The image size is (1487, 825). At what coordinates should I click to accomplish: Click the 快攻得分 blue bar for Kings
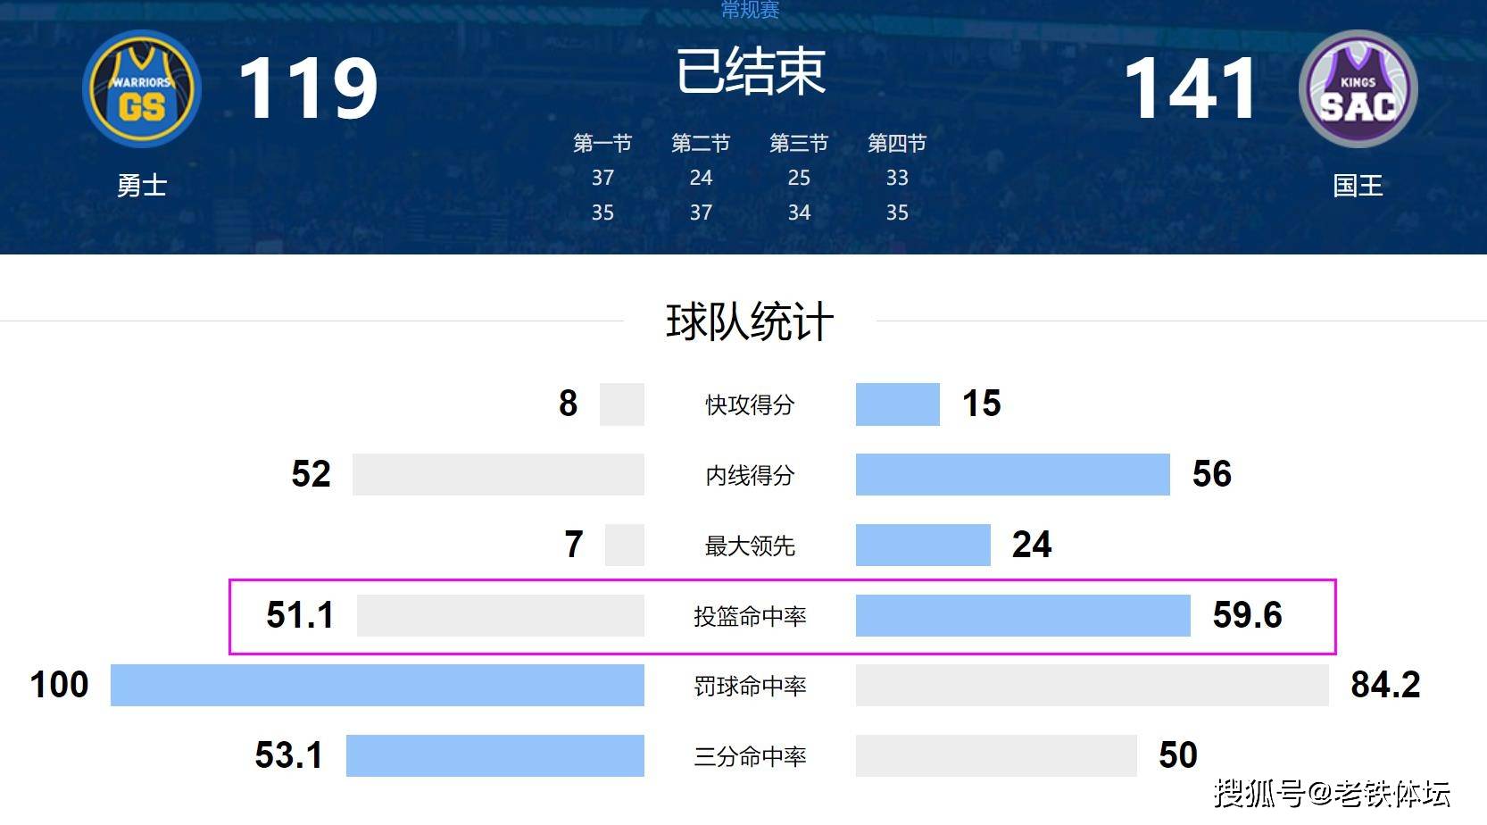(898, 404)
